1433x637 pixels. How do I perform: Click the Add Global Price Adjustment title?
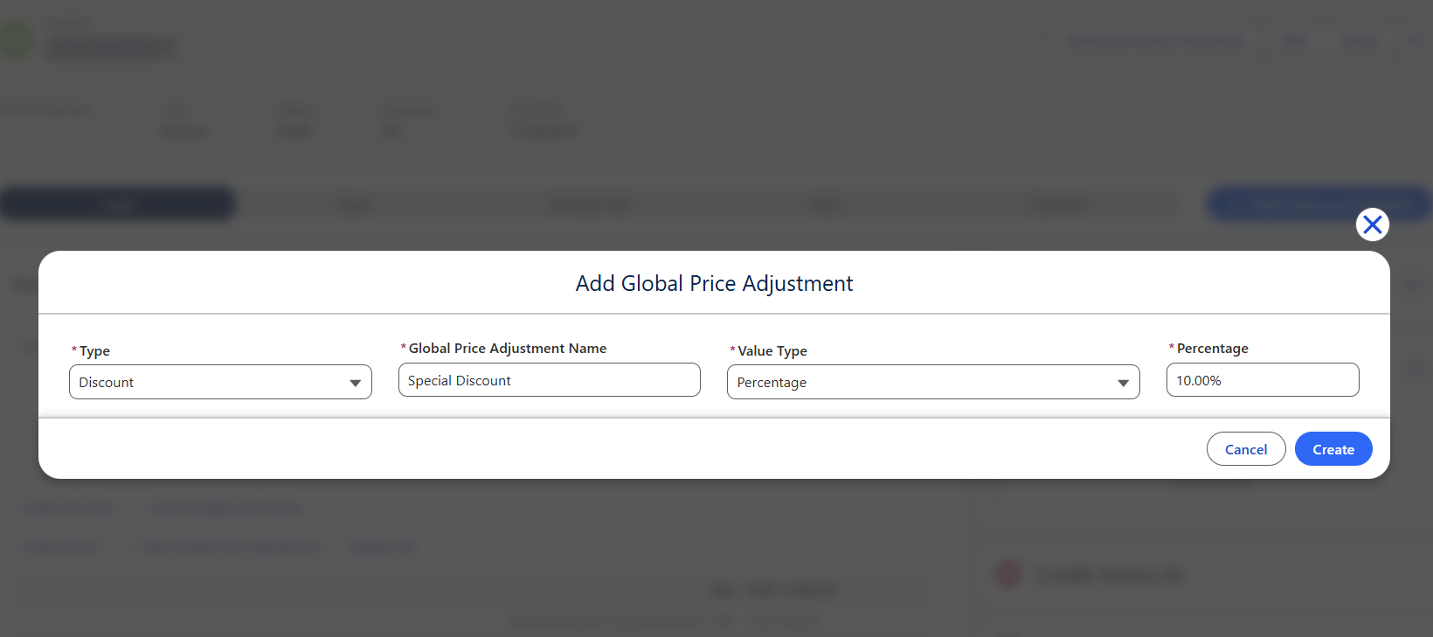(714, 283)
